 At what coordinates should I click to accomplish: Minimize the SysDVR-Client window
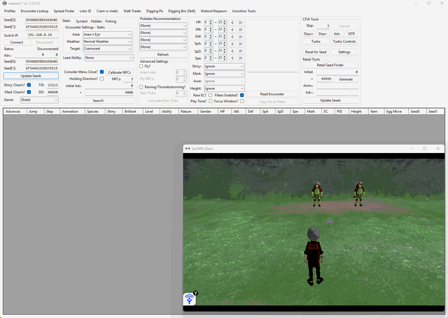click(412, 148)
